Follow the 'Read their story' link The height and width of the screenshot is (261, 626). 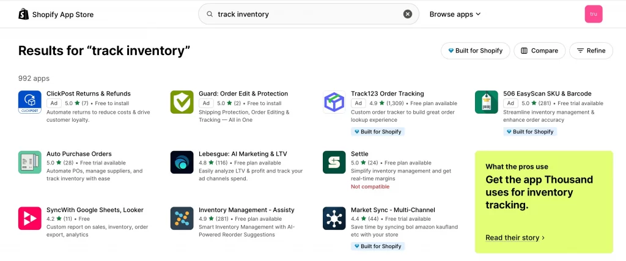click(515, 238)
